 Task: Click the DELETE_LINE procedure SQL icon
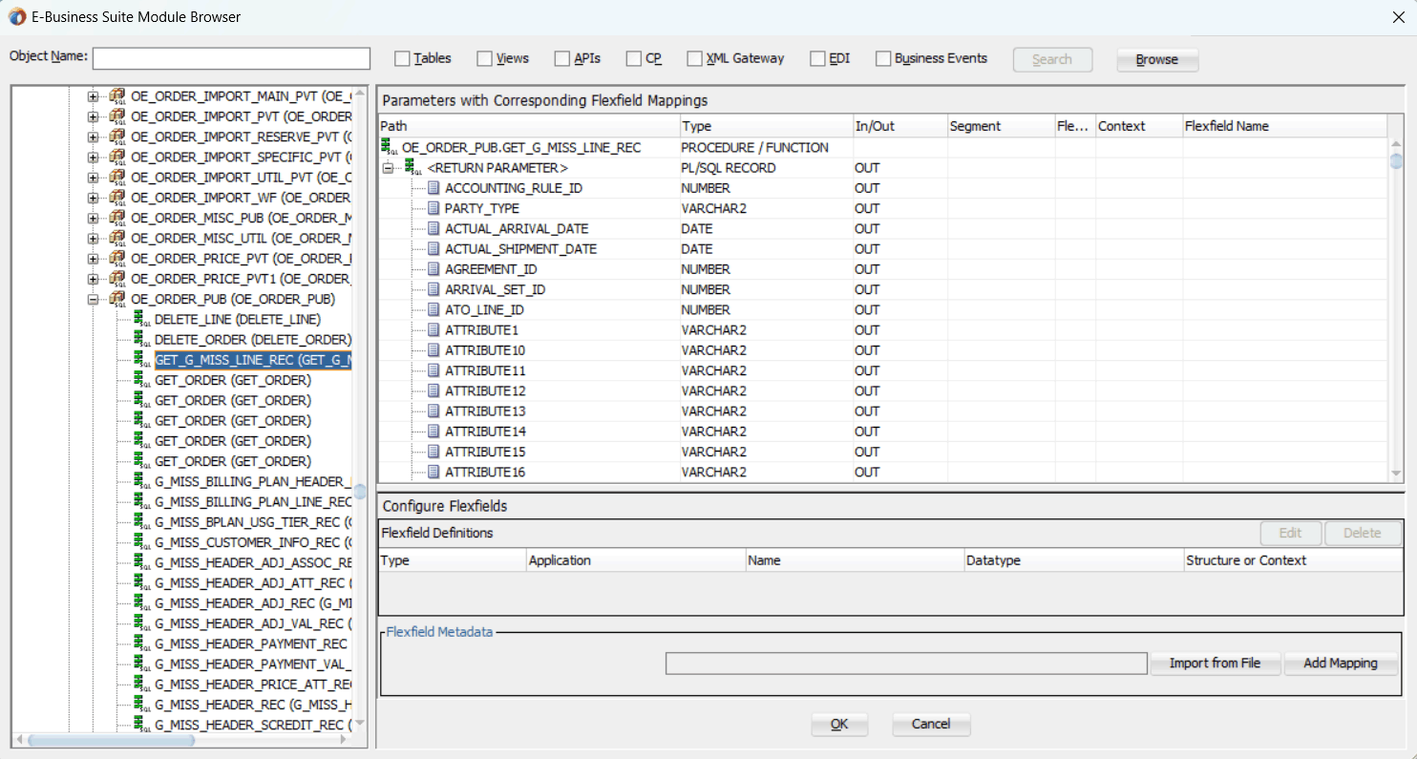point(141,320)
